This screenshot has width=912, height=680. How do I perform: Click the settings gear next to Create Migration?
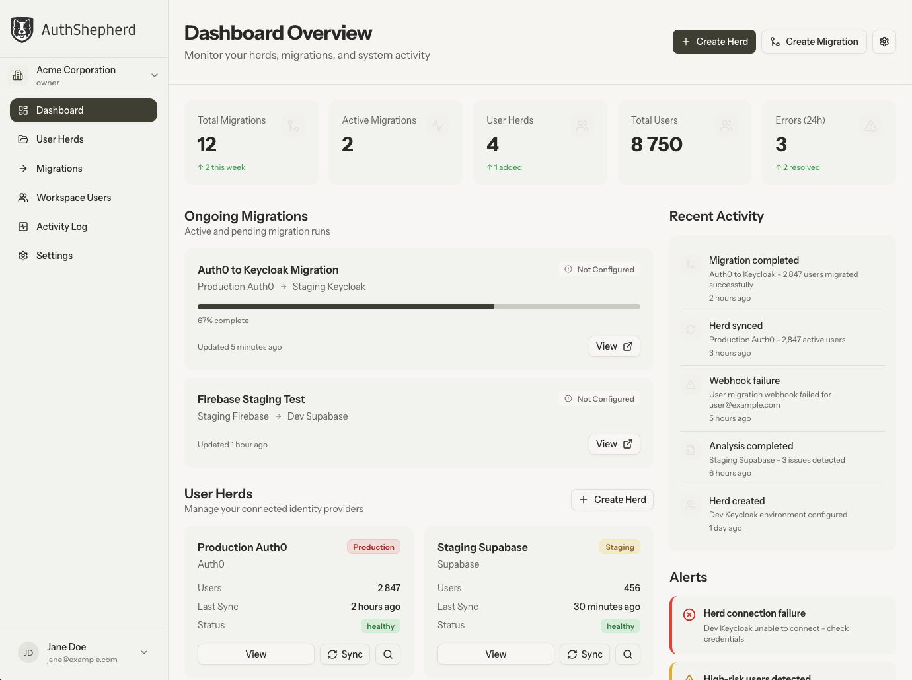pyautogui.click(x=884, y=41)
